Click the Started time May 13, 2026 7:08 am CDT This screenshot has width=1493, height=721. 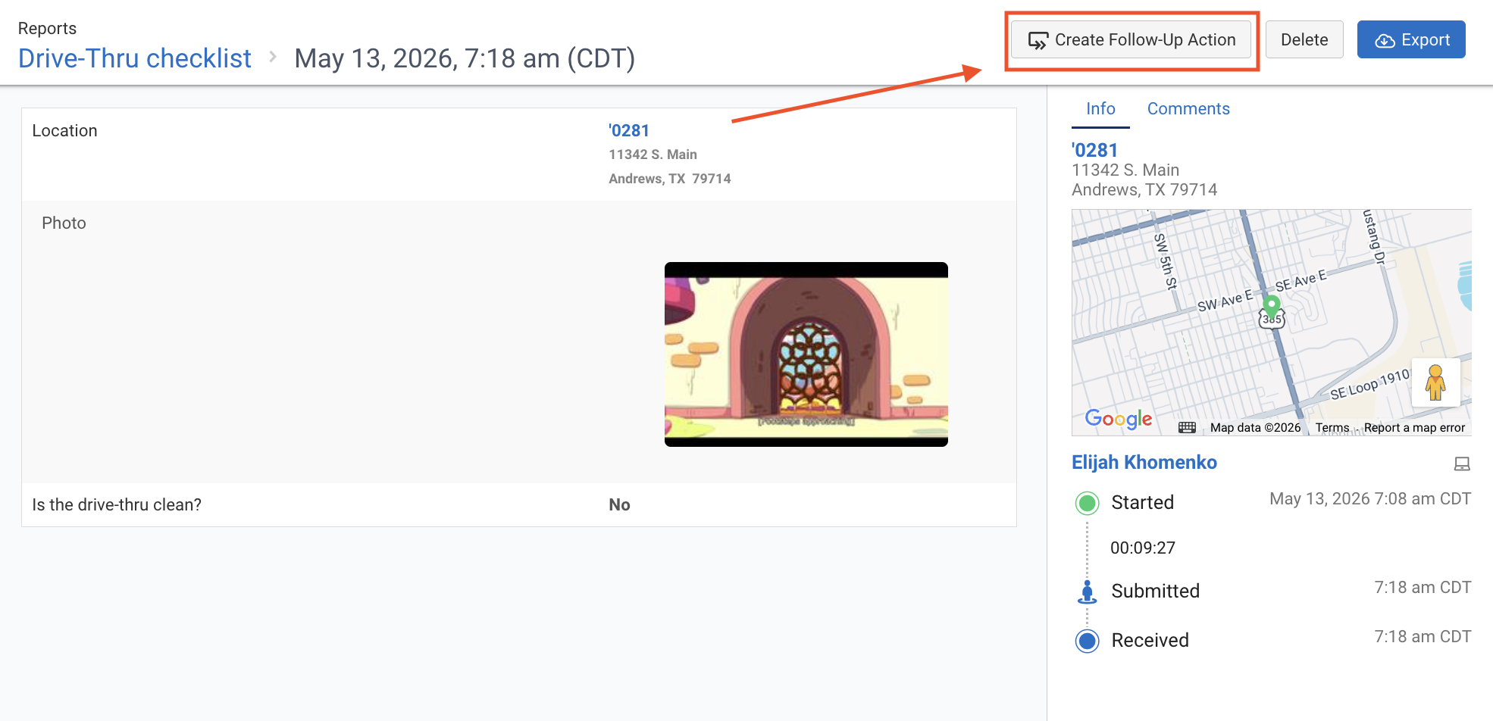coord(1370,499)
